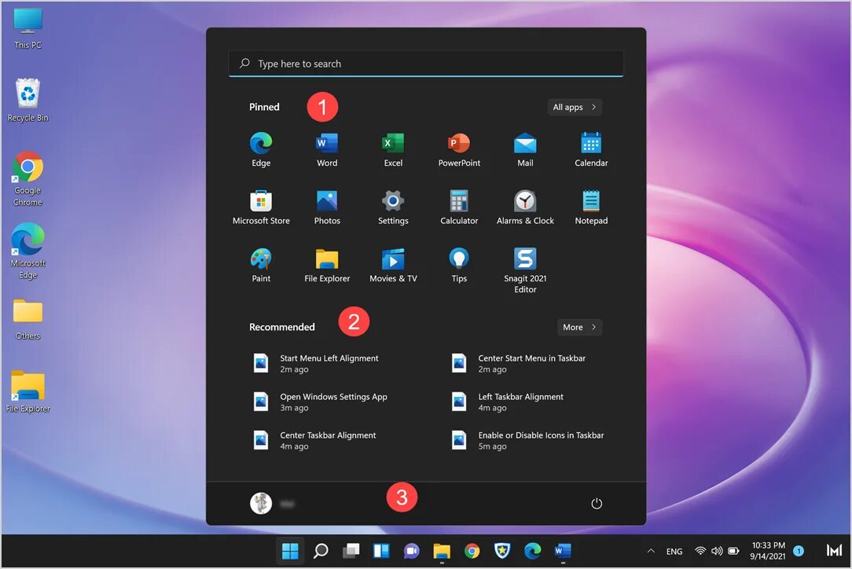Open the user account avatar
The image size is (852, 569).
click(x=261, y=503)
